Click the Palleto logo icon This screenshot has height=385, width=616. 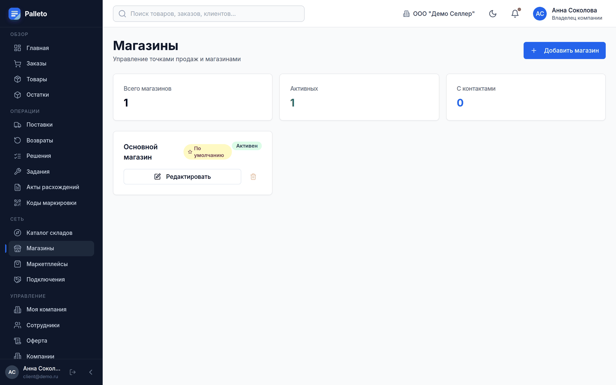click(x=15, y=14)
